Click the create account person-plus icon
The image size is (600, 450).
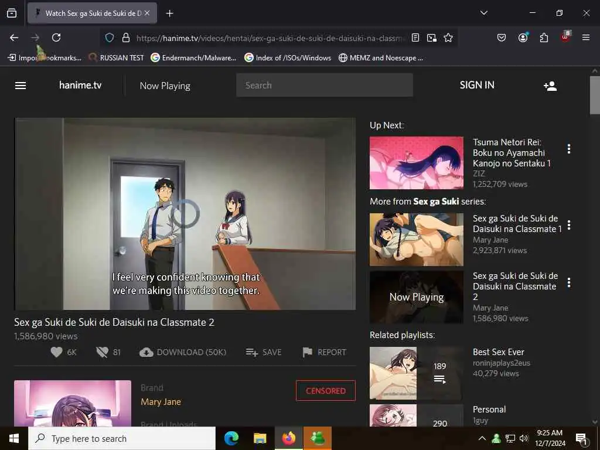tap(550, 86)
